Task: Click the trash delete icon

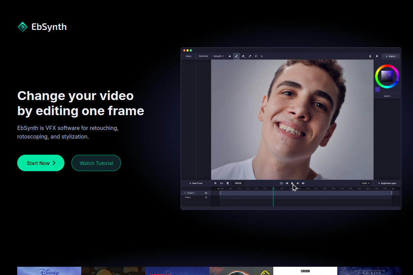Action: point(227,183)
